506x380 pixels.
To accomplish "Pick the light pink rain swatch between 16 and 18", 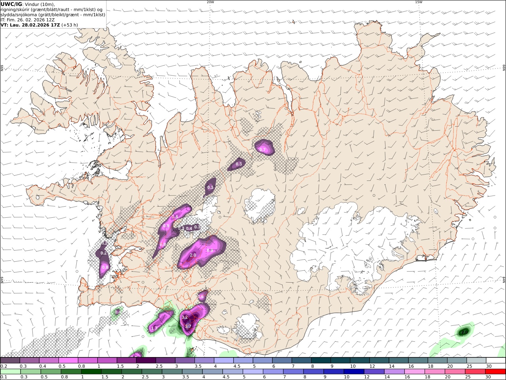I will 414,372.
